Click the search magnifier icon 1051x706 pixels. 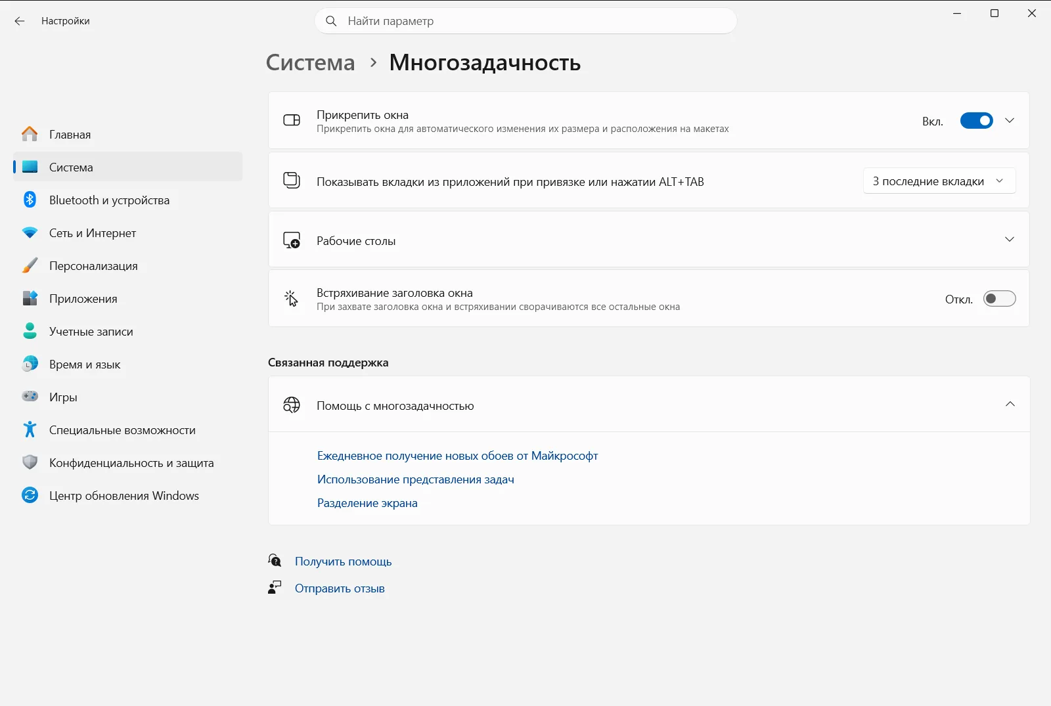(332, 21)
